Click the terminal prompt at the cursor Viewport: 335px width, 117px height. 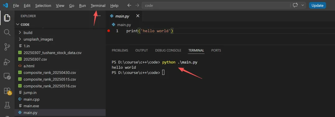pyautogui.click(x=163, y=73)
